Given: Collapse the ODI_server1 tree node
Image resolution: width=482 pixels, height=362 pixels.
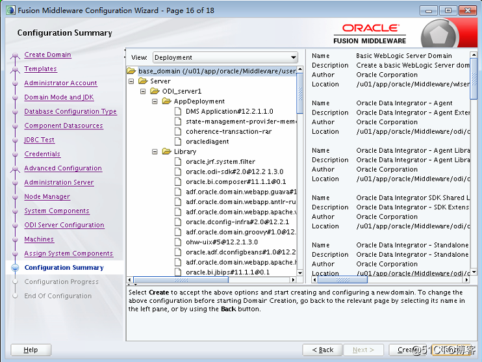Looking at the screenshot, I should tap(143, 92).
